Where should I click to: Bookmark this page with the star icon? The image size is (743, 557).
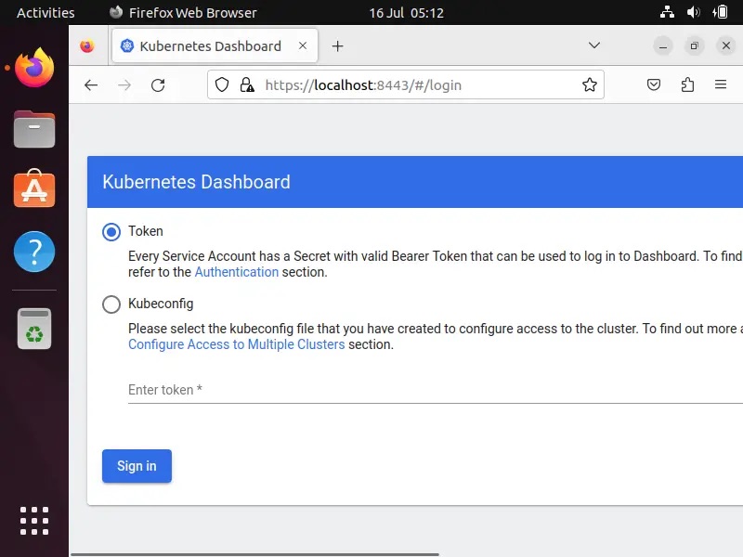[589, 85]
